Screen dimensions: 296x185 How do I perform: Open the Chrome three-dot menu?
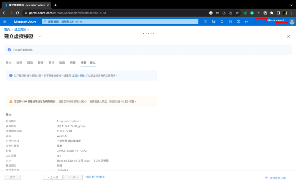pos(292,13)
